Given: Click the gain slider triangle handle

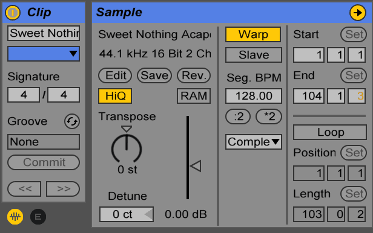Looking at the screenshot, I should coord(196,166).
